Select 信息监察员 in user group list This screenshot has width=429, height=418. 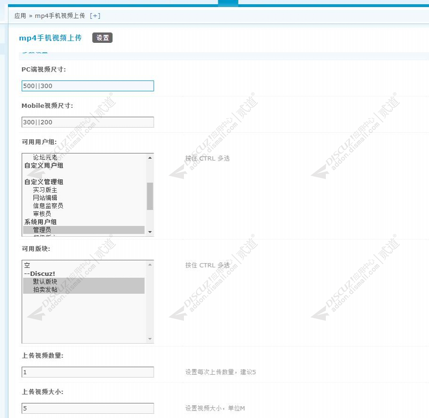pyautogui.click(x=48, y=206)
